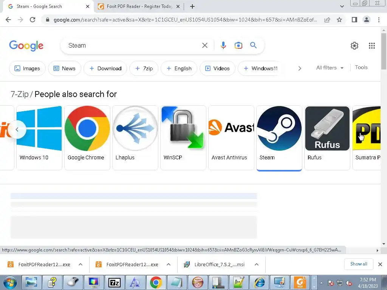Clear the search box with the X
The width and height of the screenshot is (387, 290).
pyautogui.click(x=204, y=45)
